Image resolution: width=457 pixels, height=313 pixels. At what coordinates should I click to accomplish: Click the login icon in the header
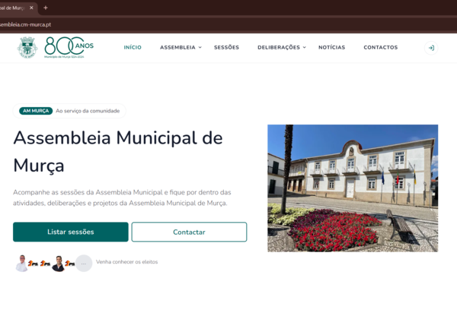click(431, 48)
